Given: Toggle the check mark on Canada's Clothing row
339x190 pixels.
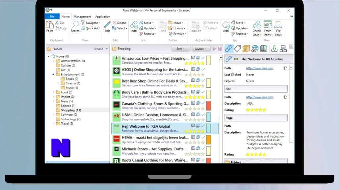Looking at the screenshot, I should tap(203, 103).
